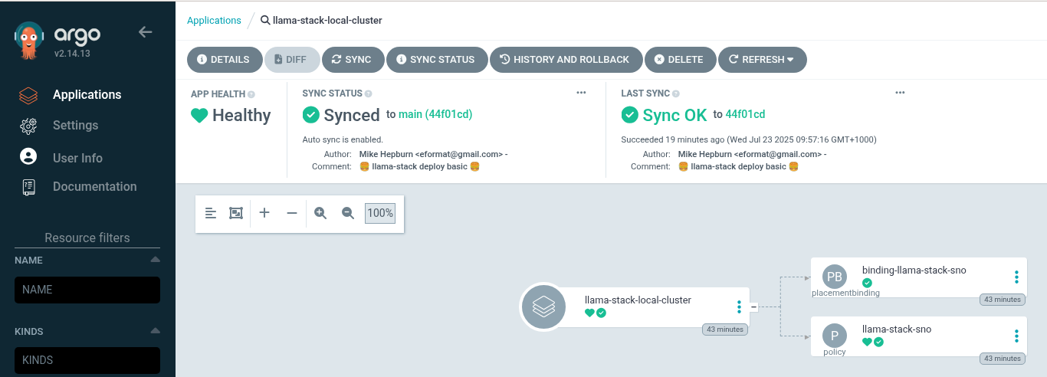This screenshot has width=1047, height=377.
Task: Open User Info in the sidebar
Action: [x=77, y=158]
